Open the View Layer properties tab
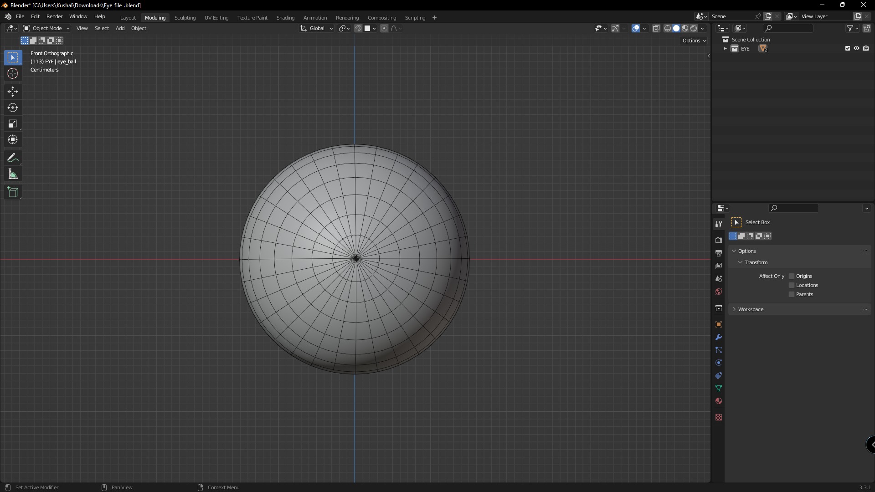875x492 pixels. (x=719, y=266)
